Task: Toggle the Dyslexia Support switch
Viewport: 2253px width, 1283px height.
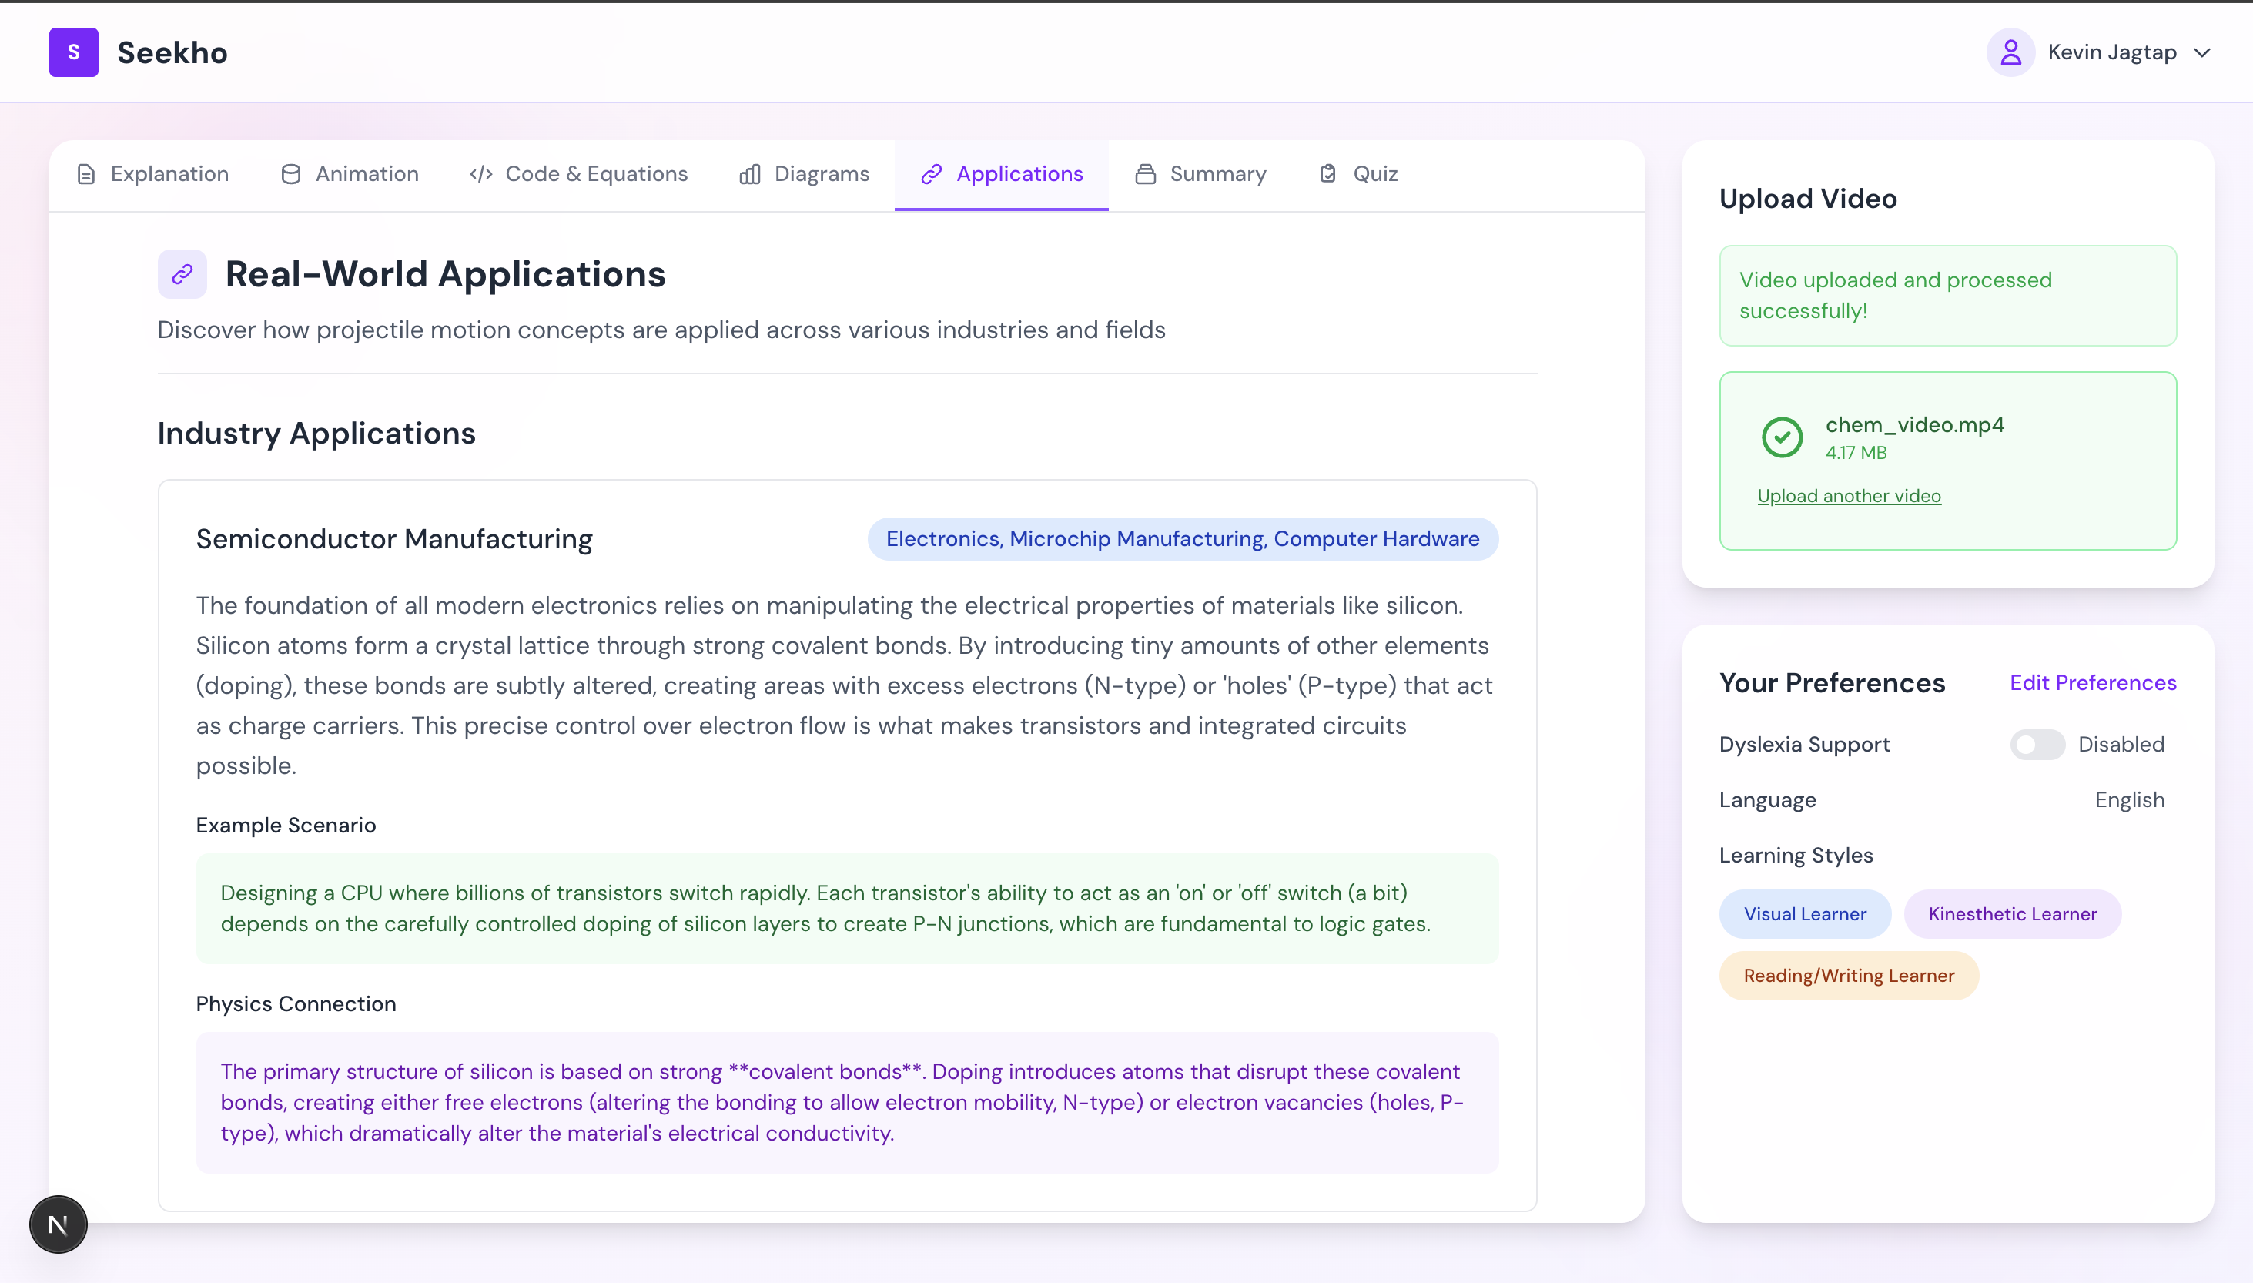Action: (x=2037, y=745)
